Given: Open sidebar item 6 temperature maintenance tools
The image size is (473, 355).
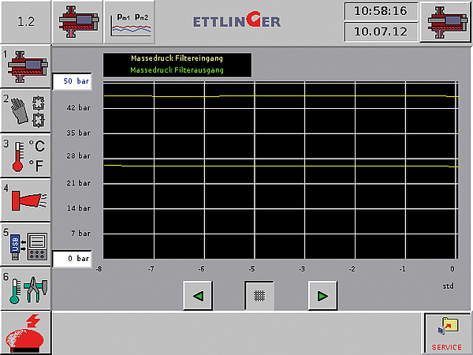Looking at the screenshot, I should point(25,289).
